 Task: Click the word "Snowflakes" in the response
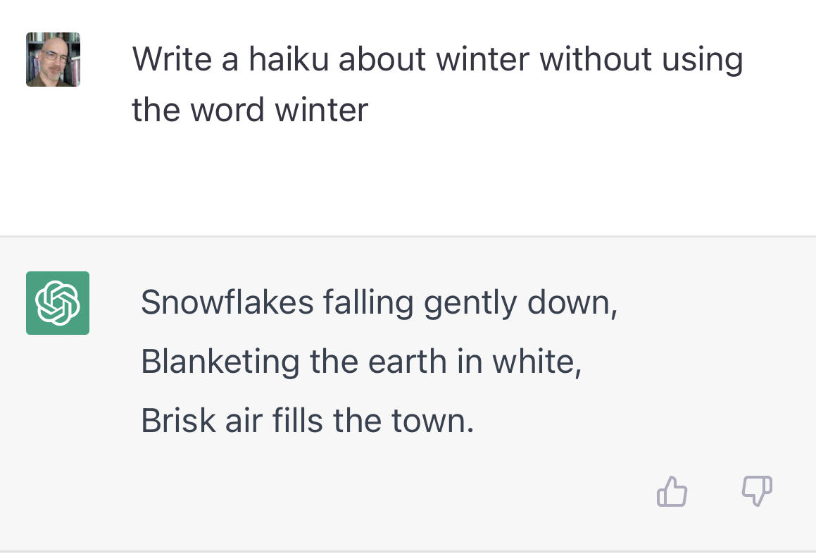(x=227, y=303)
